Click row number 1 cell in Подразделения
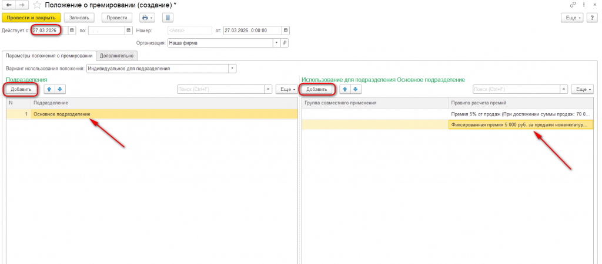This screenshot has width=602, height=264. tap(18, 114)
